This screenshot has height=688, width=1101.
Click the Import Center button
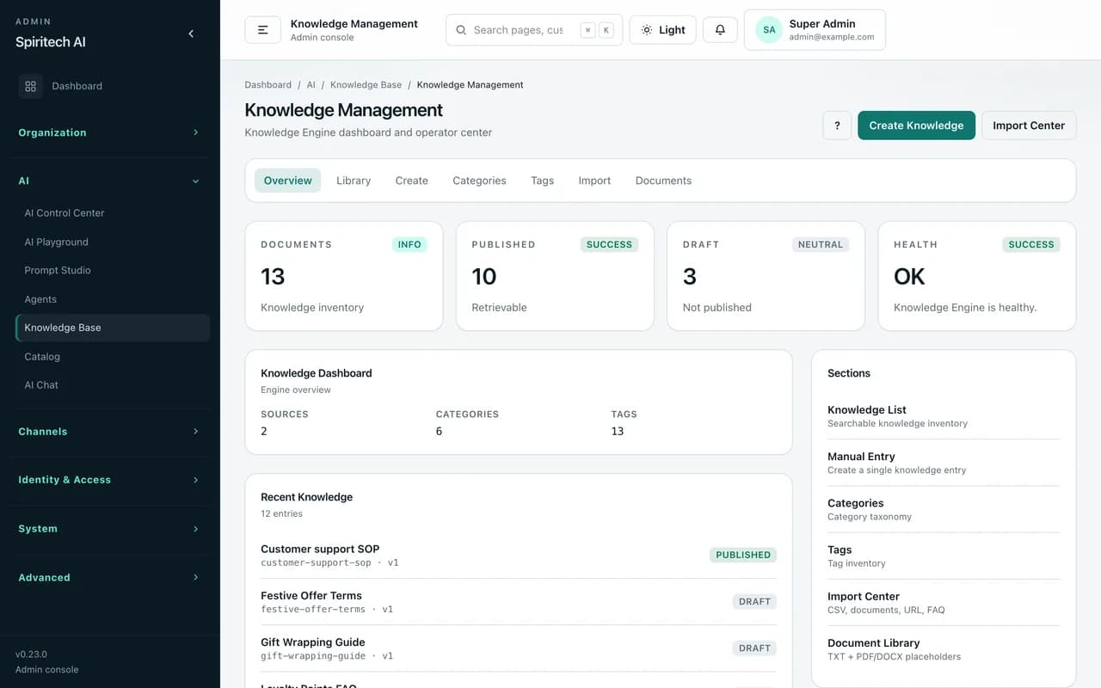point(1029,126)
